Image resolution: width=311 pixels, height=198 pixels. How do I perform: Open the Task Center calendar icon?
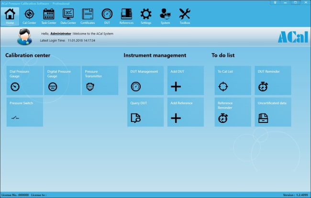point(49,16)
